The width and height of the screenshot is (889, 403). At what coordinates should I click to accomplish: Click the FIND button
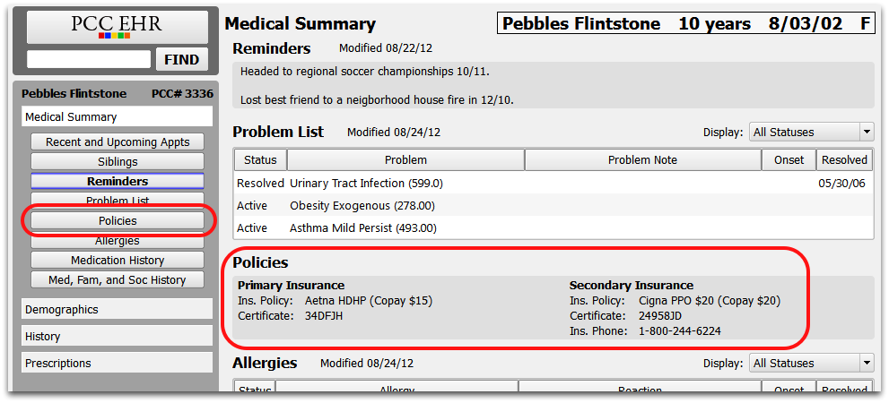[181, 59]
